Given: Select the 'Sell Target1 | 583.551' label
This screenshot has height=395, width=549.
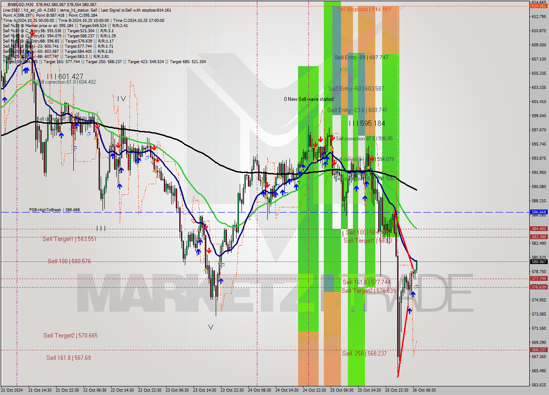Looking at the screenshot, I should point(69,239).
